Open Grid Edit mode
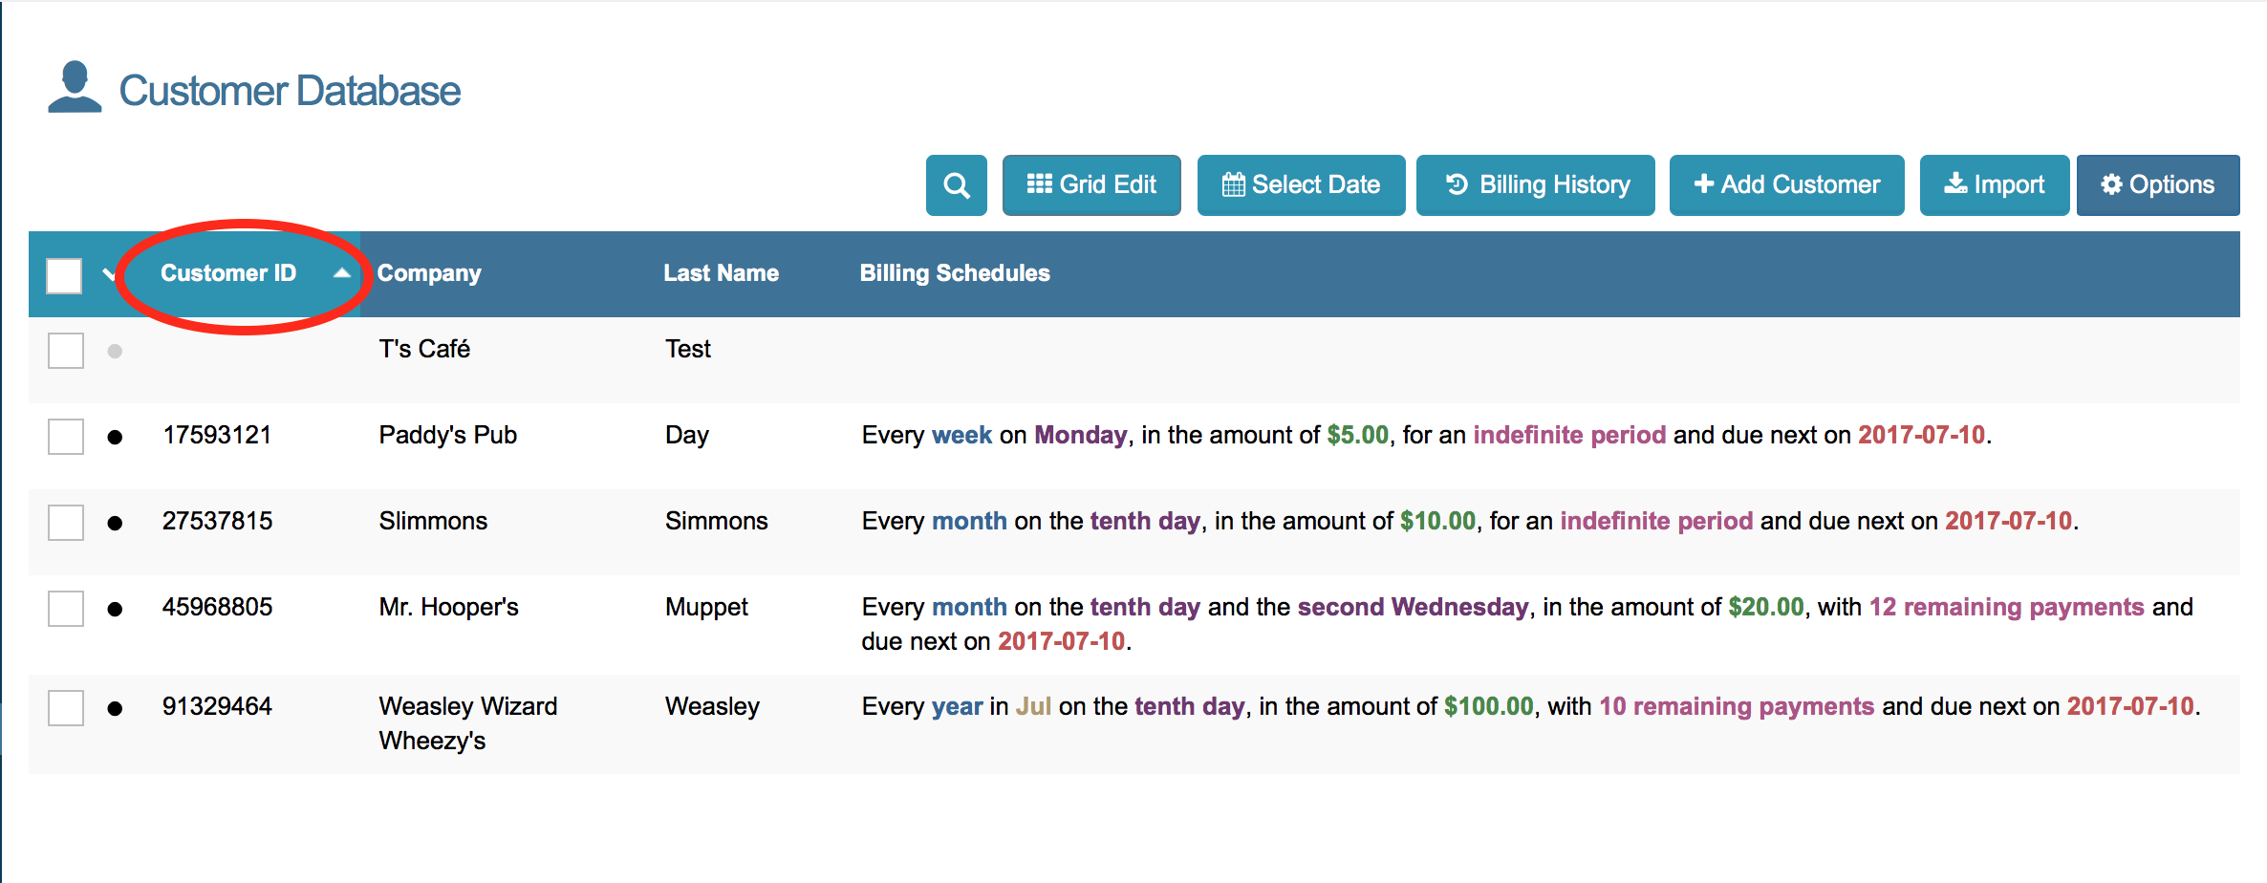Viewport: 2267px width, 883px height. [x=1091, y=185]
